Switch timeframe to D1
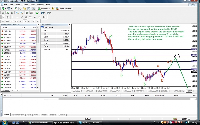Viewport: 200px width, 125px height. 29,21
